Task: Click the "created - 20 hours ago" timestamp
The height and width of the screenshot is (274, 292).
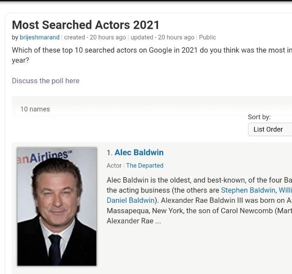Action: [95, 37]
